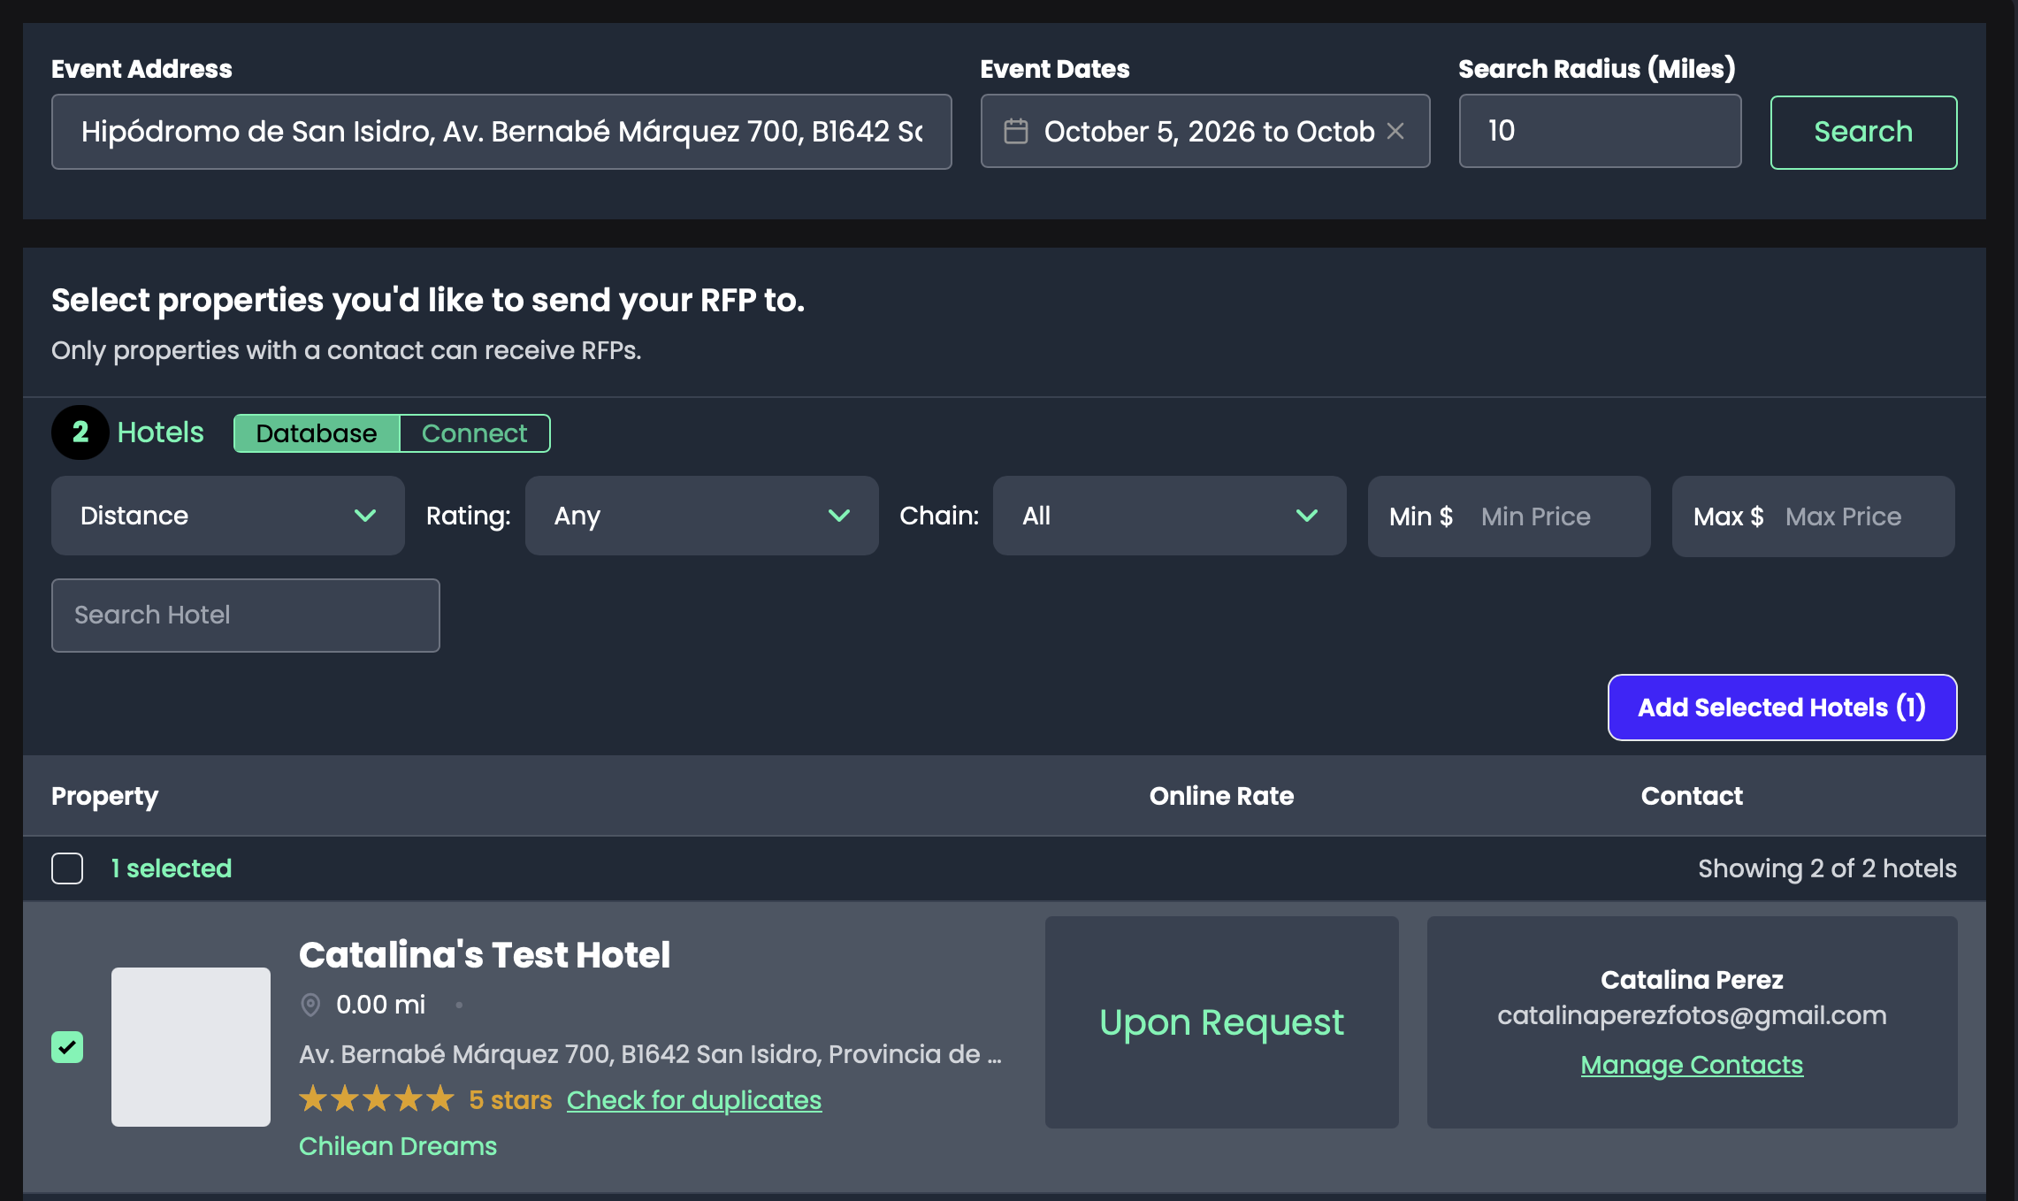Open Check for duplicates link

693,1099
